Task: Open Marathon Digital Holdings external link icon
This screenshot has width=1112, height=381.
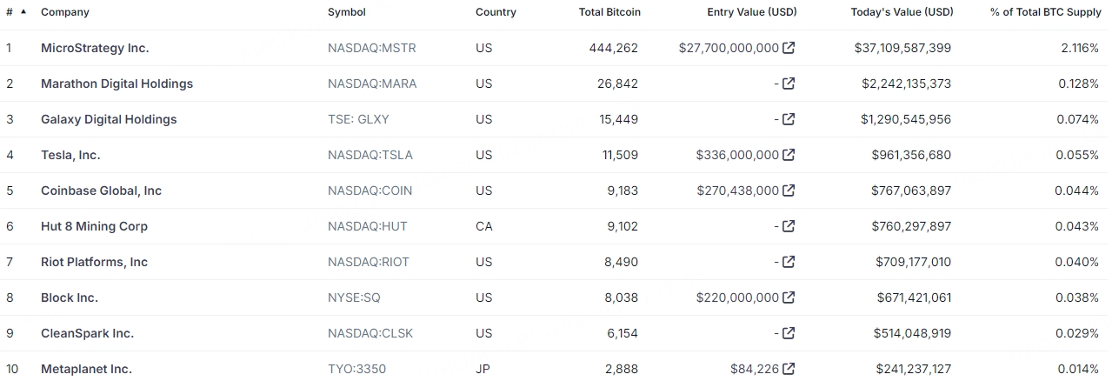Action: click(789, 84)
